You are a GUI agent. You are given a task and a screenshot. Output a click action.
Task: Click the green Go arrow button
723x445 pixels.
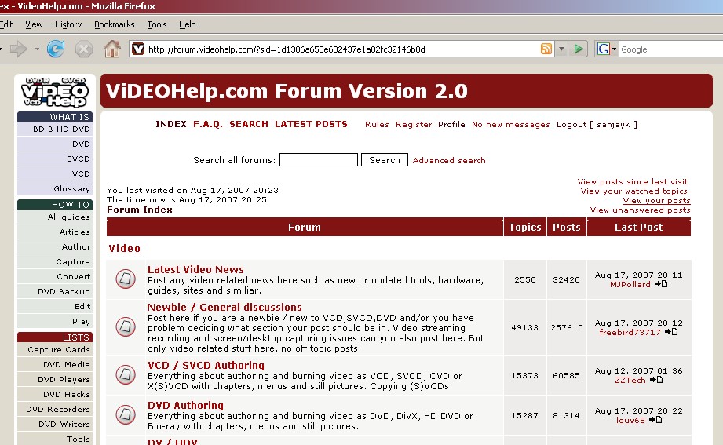click(579, 49)
